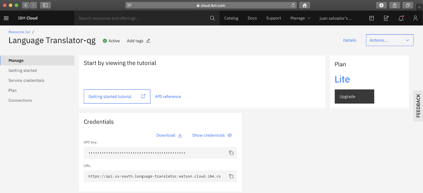The image size is (423, 193).
Task: Open the cost estimator edit icon
Action: coord(386,18)
